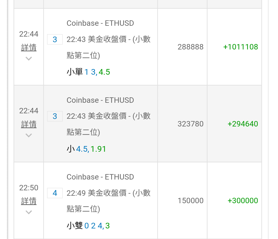Click Coinbase - ETHUSD in the 150000 row

pos(100,177)
